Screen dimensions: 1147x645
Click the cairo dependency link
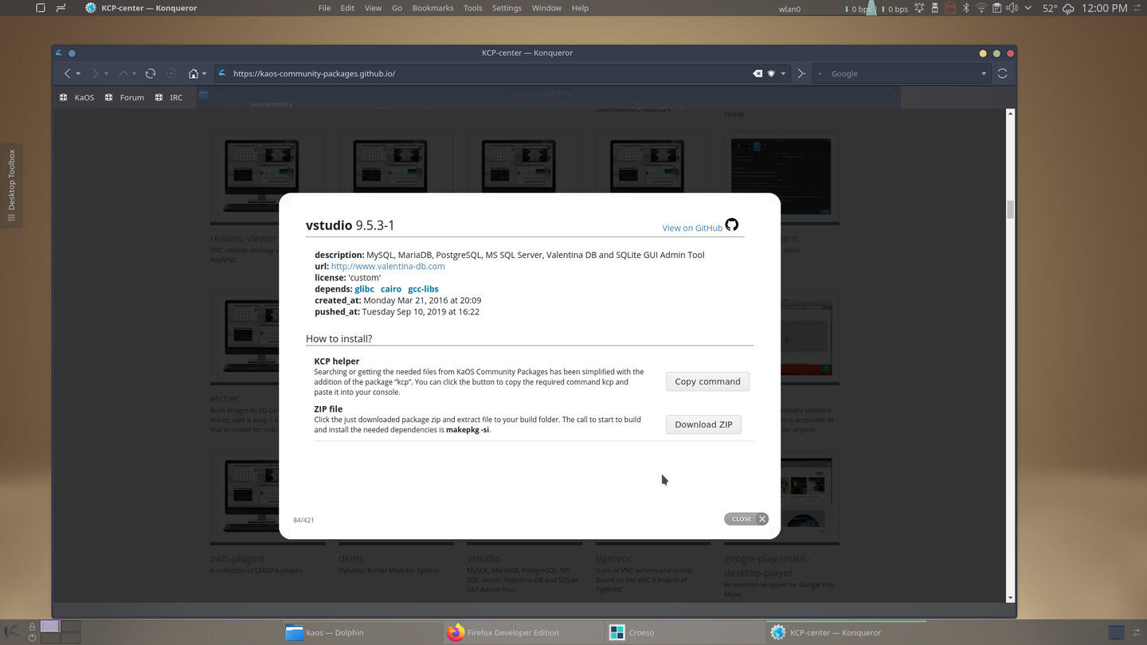[391, 289]
